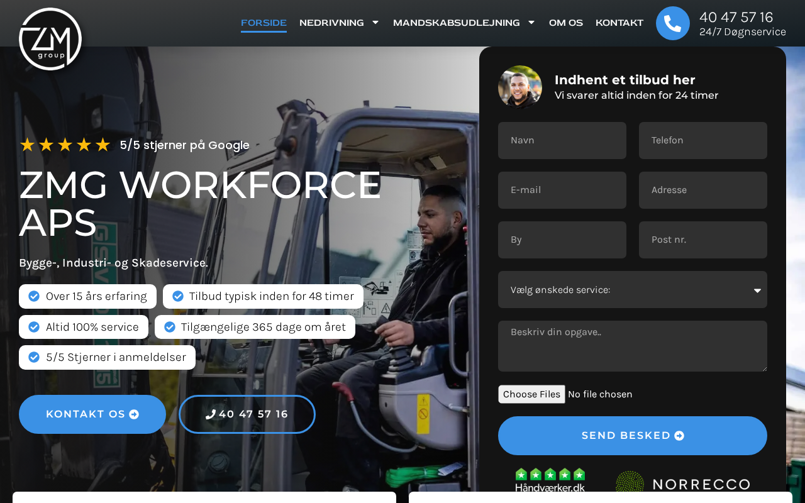The width and height of the screenshot is (805, 503).
Task: Focus the By input field
Action: pos(562,240)
